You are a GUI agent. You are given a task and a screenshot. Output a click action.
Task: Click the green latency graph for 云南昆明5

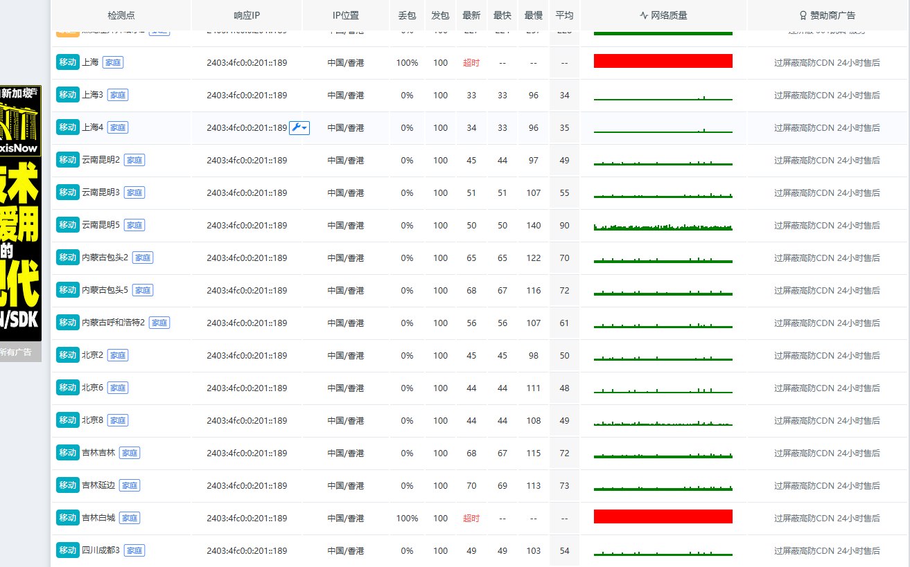pos(663,226)
